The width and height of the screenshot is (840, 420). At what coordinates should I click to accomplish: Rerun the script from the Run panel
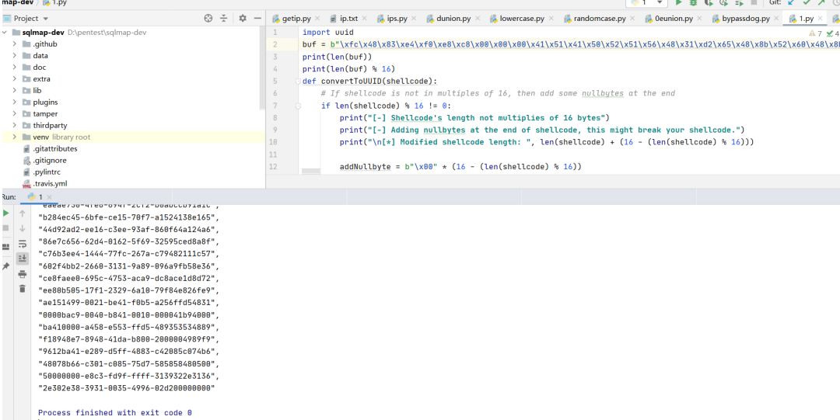click(6, 213)
